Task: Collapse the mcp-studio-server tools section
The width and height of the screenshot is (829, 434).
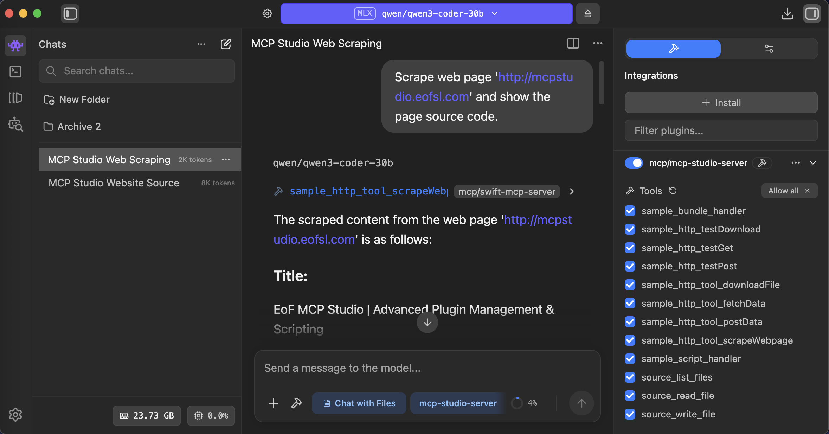Action: (813, 163)
